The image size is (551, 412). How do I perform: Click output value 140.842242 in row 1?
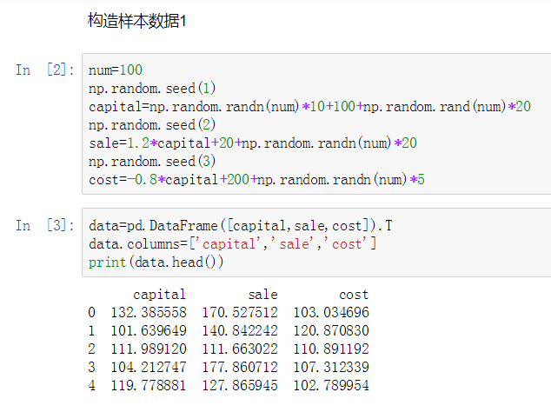pyautogui.click(x=240, y=330)
